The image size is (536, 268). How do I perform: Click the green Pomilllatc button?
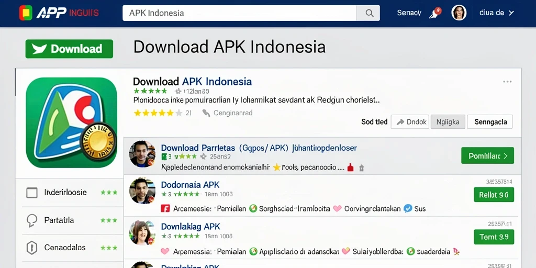487,155
